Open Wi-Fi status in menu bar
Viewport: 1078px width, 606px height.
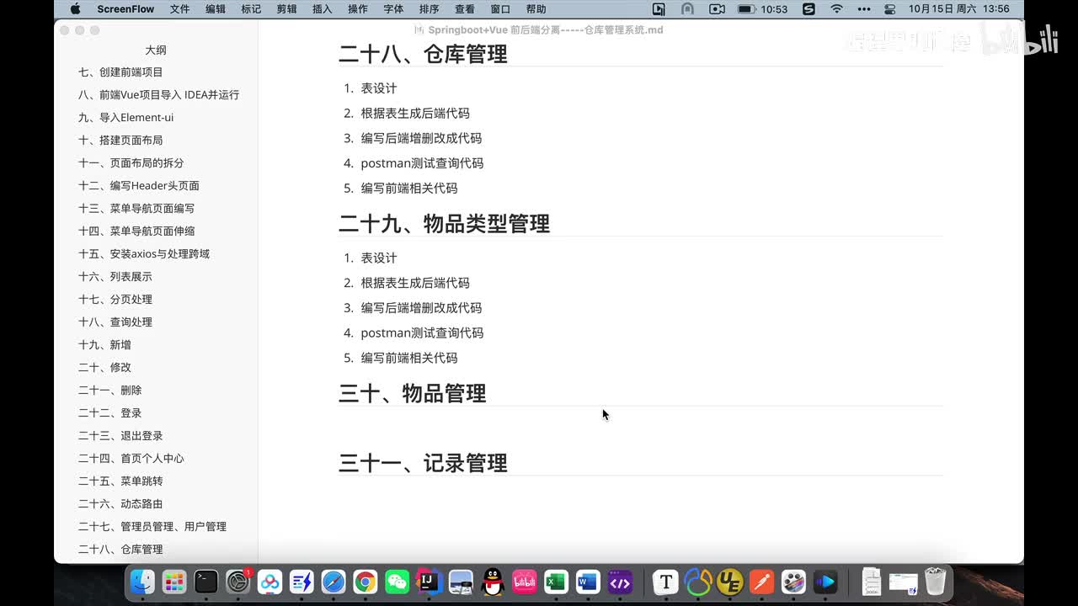click(836, 9)
